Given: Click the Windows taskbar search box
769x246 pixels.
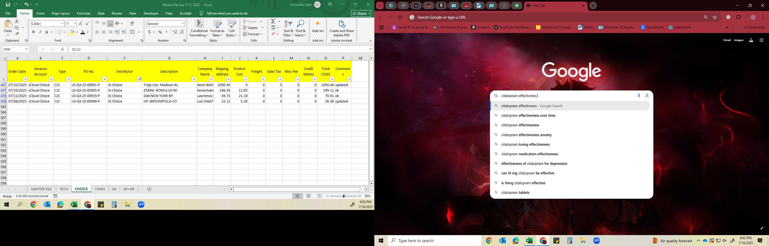Looking at the screenshot, I should pyautogui.click(x=434, y=241).
